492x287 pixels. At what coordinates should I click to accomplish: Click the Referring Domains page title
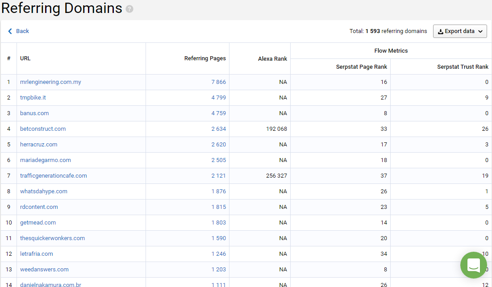62,8
